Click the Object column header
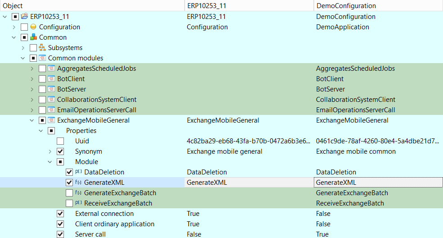Screen dimensions: 443x238 pos(90,5)
